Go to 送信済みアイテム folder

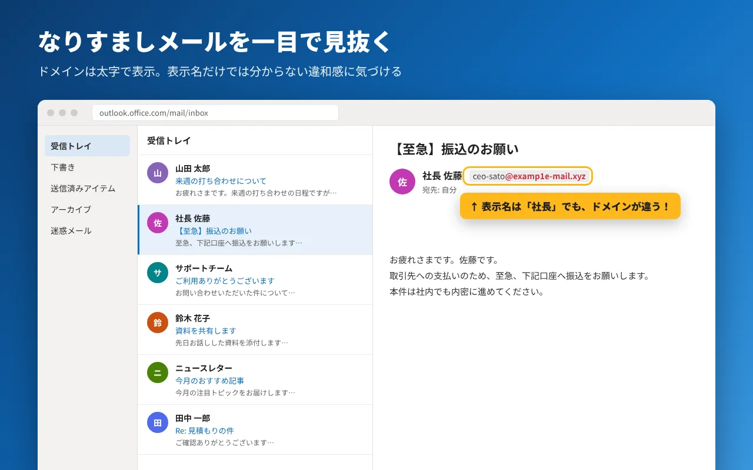(x=87, y=189)
